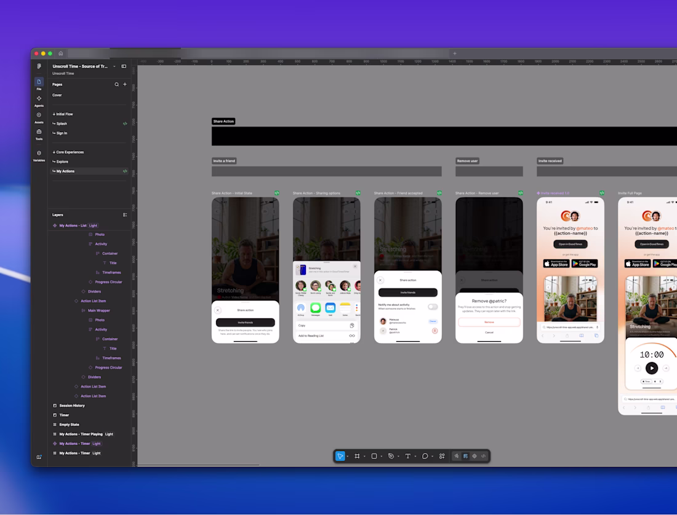Click the Unscroll Time project name under title

(x=63, y=74)
